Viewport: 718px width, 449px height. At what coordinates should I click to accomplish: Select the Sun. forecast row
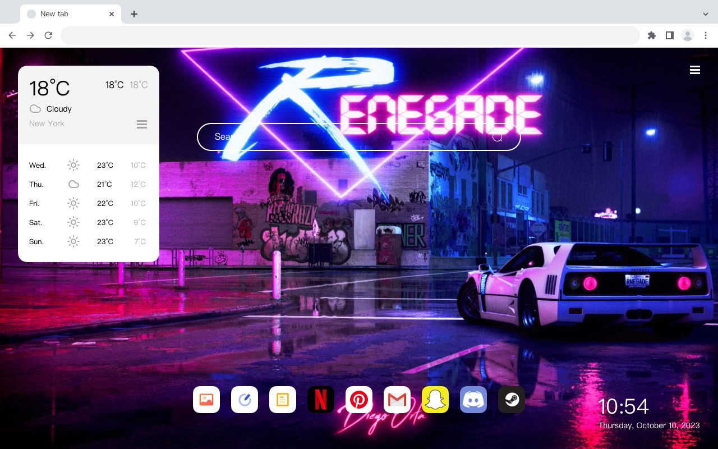tap(89, 241)
